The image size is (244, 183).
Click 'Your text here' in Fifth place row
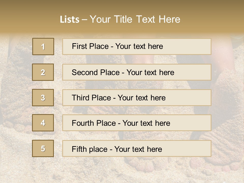pos(138,149)
